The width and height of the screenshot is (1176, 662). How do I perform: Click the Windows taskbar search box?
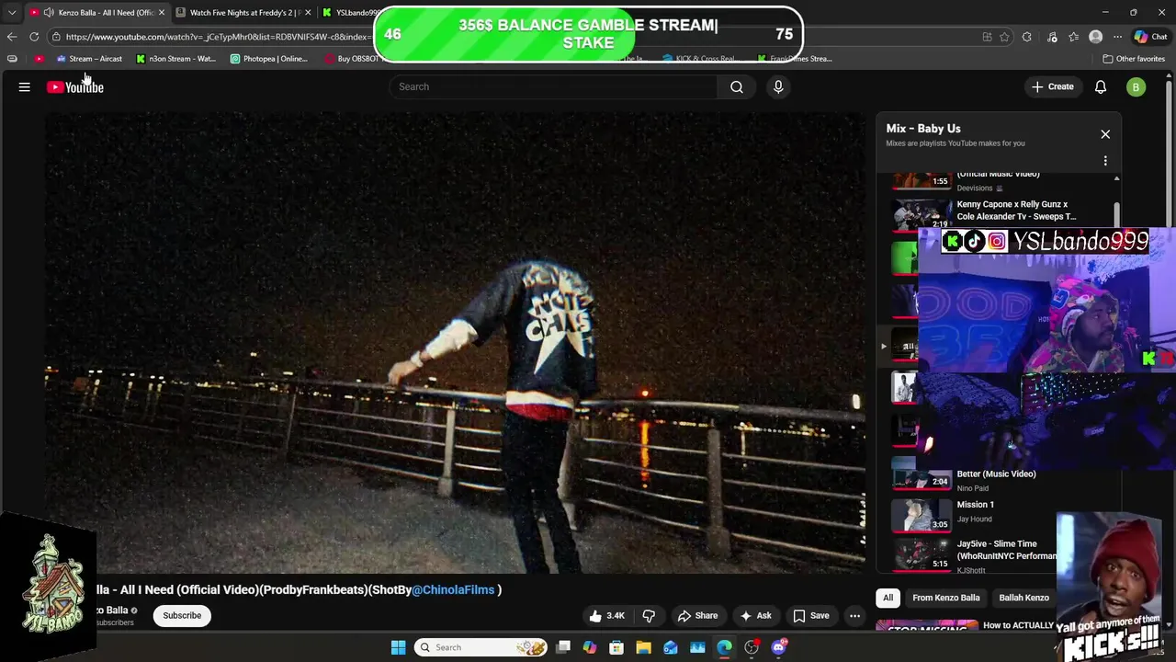pos(481,647)
